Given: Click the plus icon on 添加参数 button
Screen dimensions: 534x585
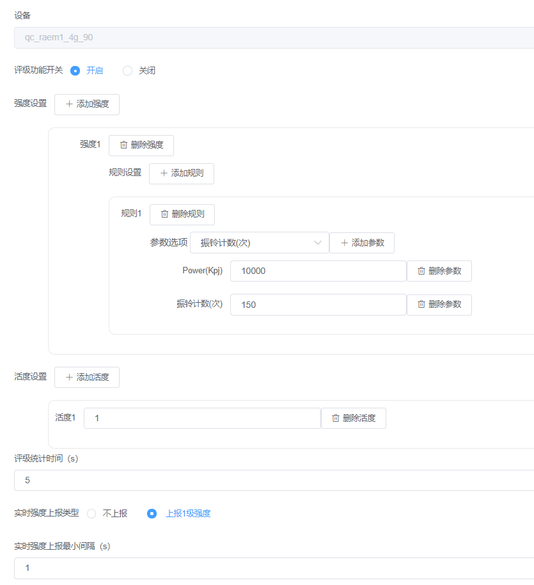Looking at the screenshot, I should 344,243.
